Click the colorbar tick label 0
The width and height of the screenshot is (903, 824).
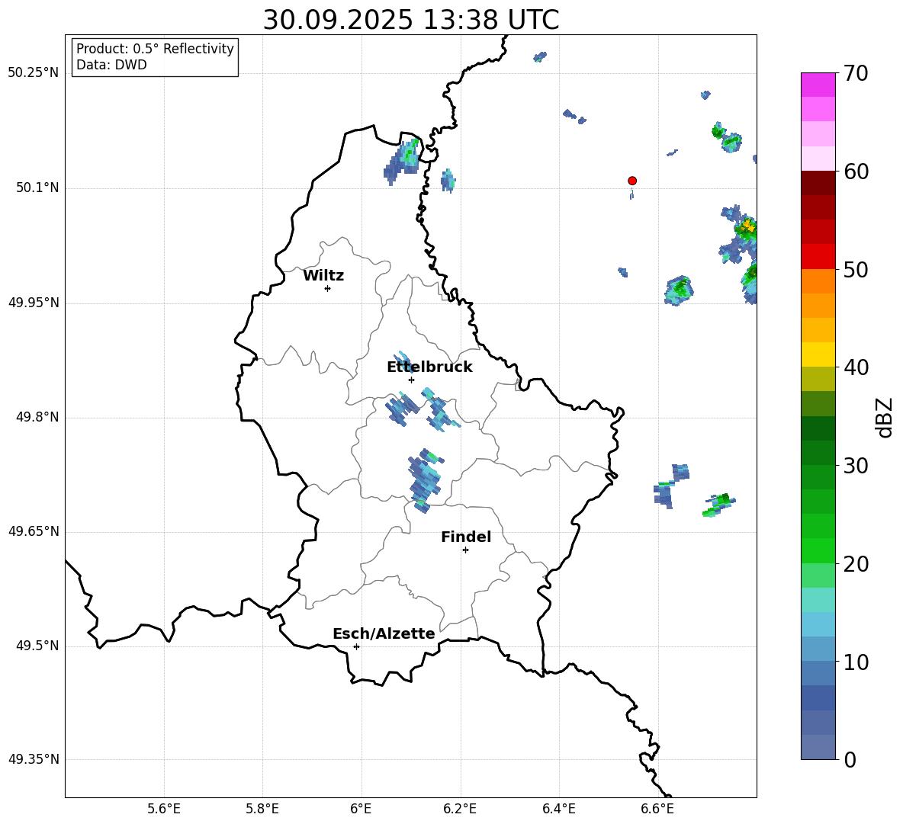pos(850,759)
